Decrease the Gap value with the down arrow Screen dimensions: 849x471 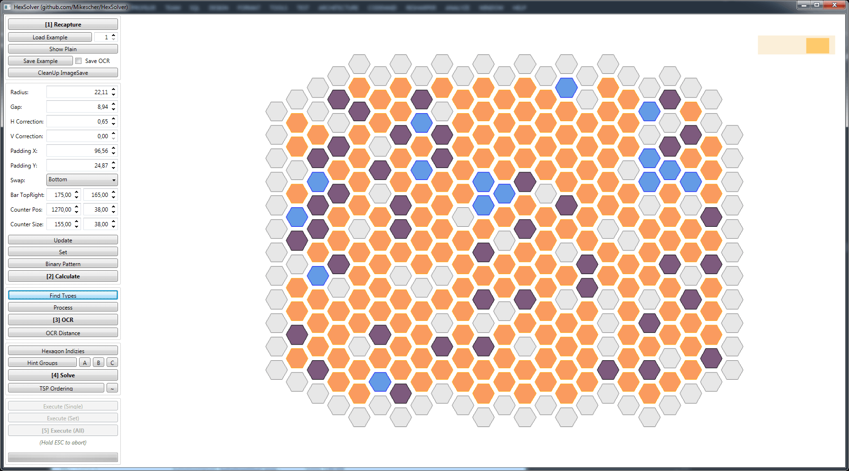pyautogui.click(x=114, y=109)
